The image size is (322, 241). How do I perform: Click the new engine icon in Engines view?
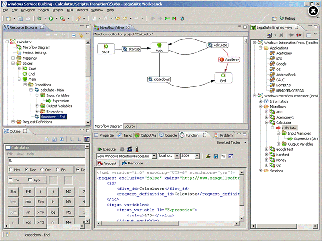tap(269, 35)
